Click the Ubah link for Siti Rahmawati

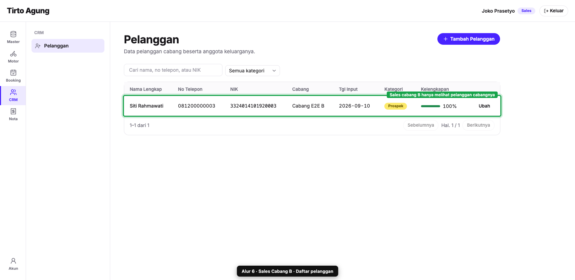tap(484, 106)
